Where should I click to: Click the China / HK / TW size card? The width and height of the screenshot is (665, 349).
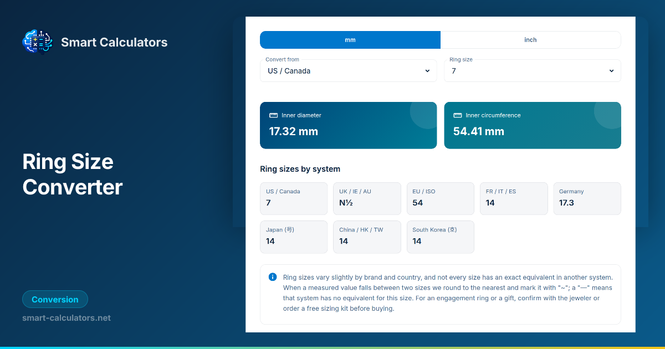click(367, 237)
